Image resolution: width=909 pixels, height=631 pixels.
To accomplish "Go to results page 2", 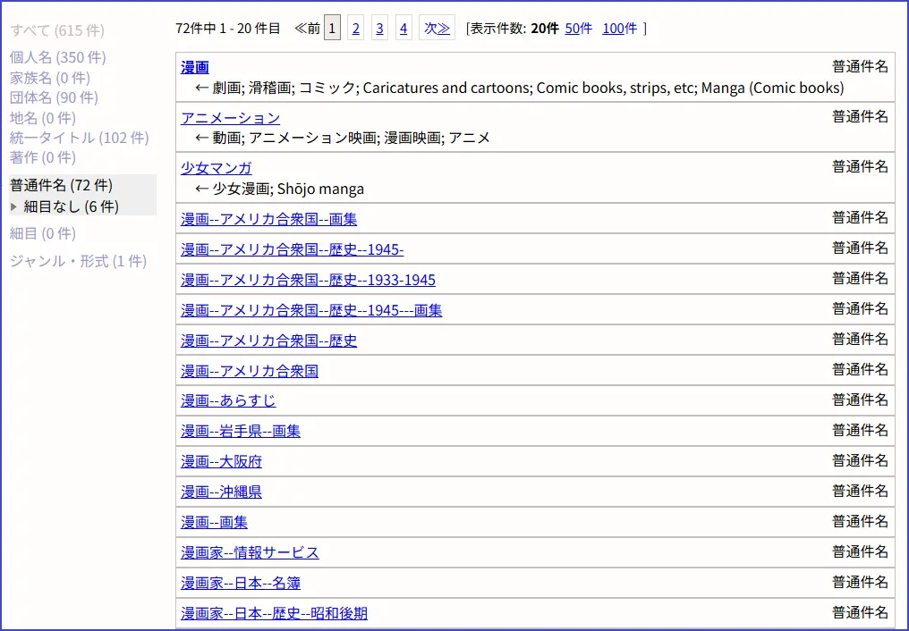I will click(x=355, y=29).
